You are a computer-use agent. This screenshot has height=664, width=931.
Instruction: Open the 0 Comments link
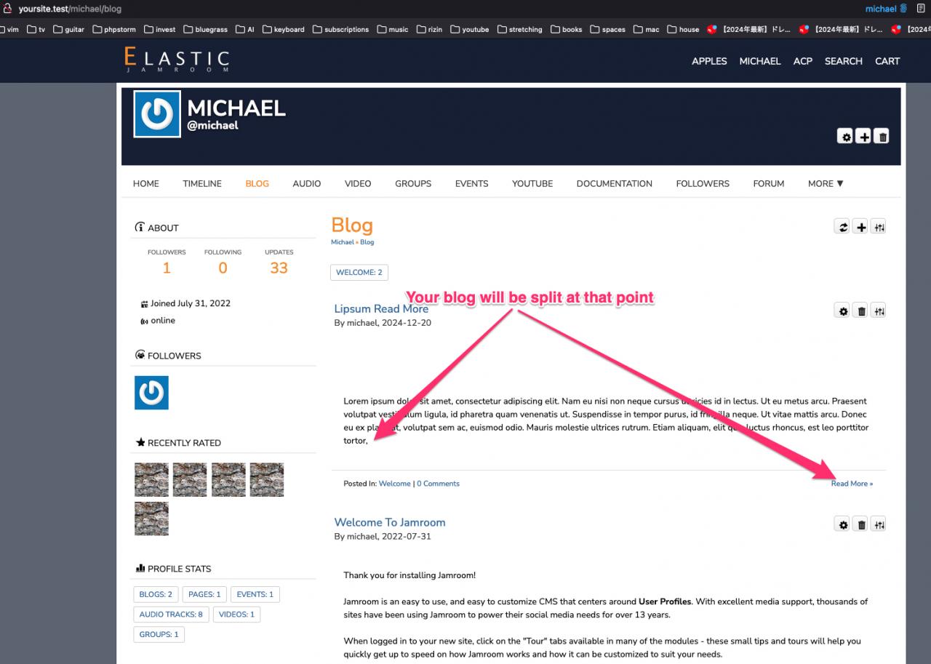(x=438, y=484)
